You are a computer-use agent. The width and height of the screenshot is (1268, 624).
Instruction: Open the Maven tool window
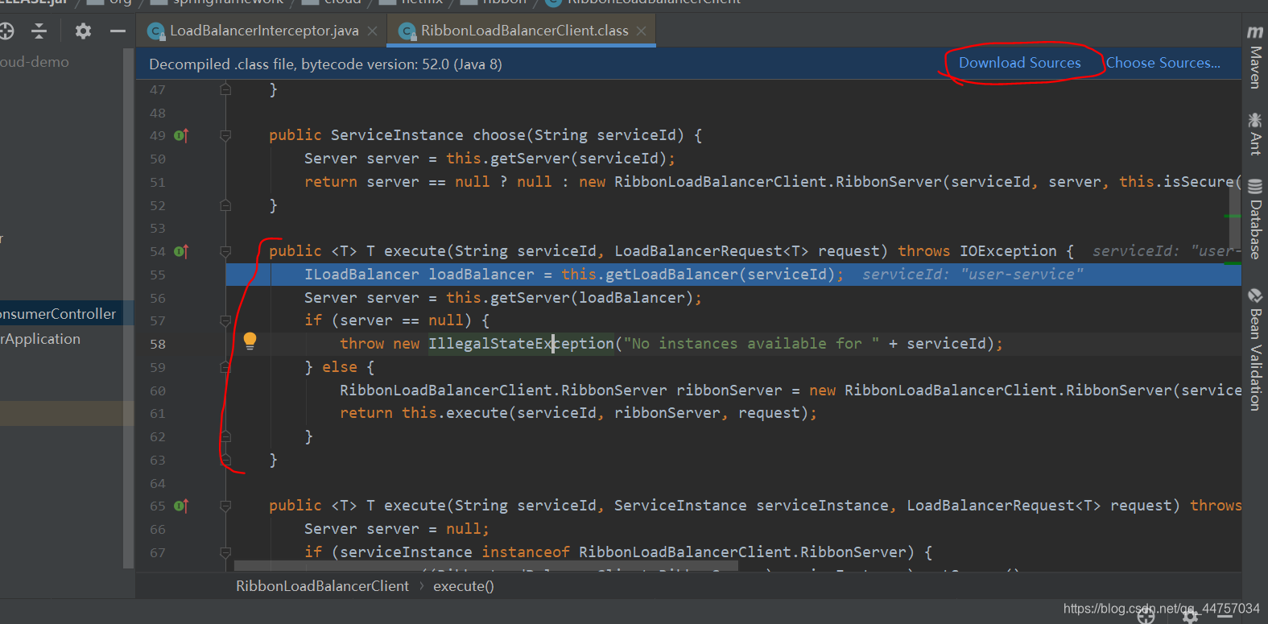[x=1255, y=56]
